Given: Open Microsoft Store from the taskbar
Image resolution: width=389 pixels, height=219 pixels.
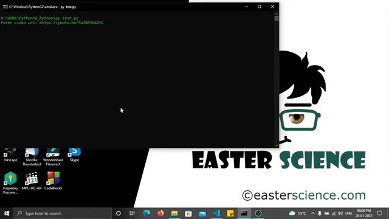Looking at the screenshot, I should [188, 214].
